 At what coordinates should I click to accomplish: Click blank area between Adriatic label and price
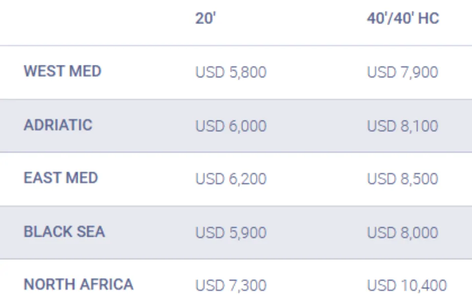[x=144, y=125]
